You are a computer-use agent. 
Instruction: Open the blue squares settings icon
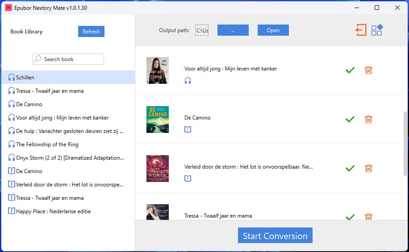pyautogui.click(x=377, y=30)
